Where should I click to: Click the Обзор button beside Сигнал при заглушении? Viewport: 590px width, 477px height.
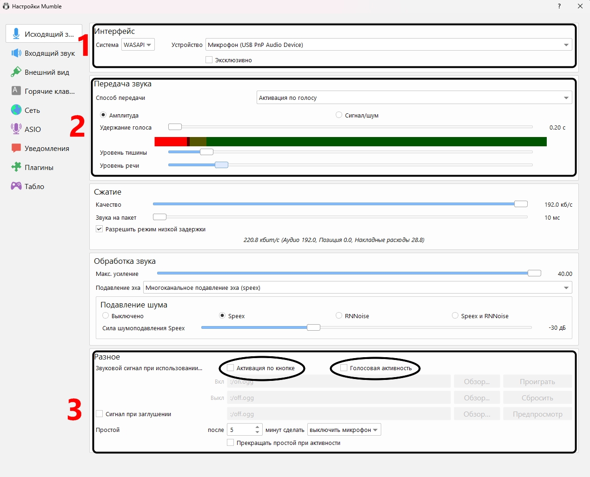477,414
